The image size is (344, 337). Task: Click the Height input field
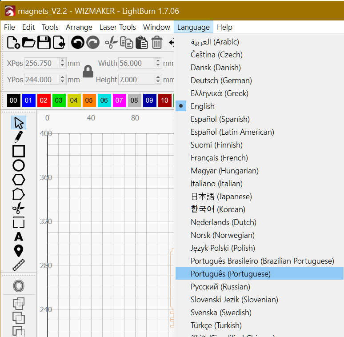[140, 80]
